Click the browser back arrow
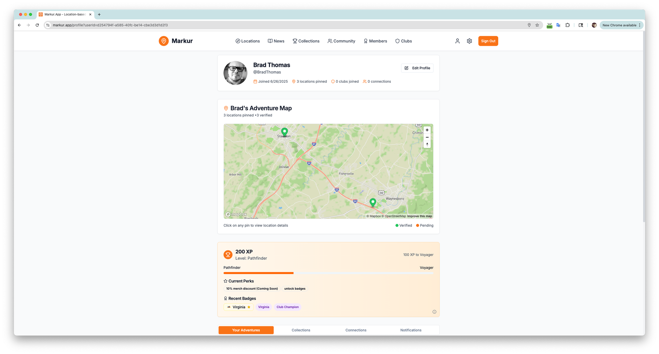 point(19,25)
